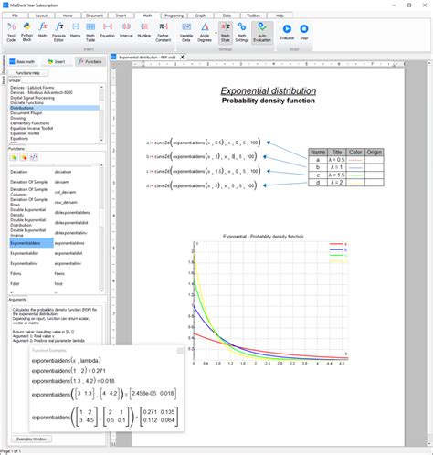Select the Functions side panel tab
The image size is (433, 455).
pos(90,62)
